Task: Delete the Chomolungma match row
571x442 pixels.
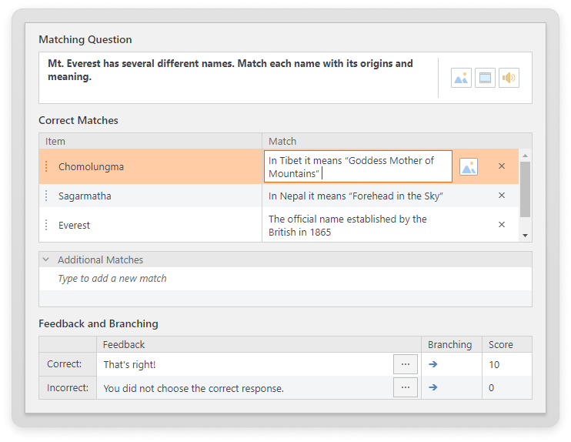Action: coord(502,166)
